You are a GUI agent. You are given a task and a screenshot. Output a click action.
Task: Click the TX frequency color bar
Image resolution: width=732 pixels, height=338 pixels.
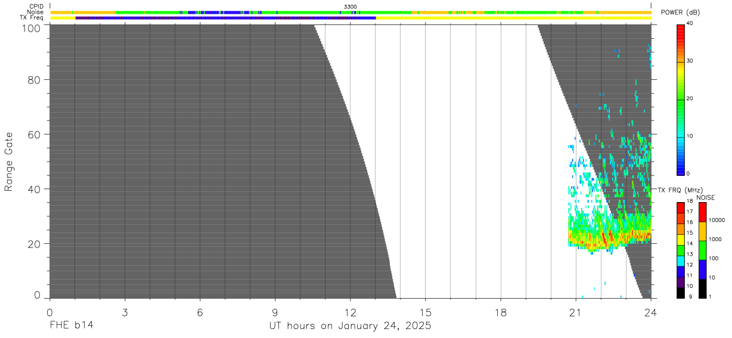(681, 250)
